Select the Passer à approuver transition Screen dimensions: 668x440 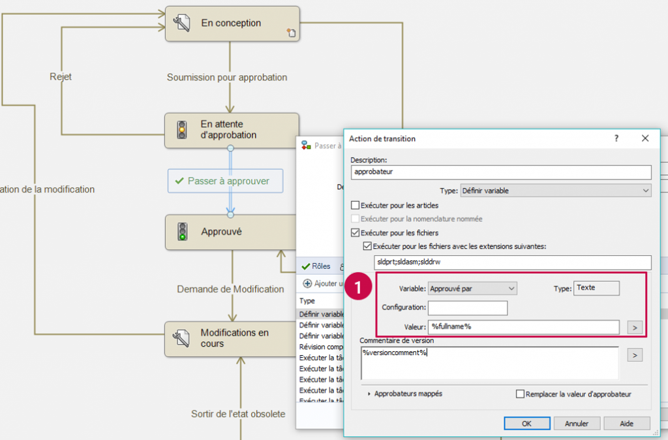[225, 181]
